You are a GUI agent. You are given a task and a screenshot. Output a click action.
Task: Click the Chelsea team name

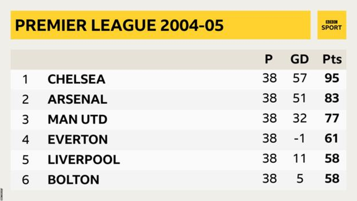pos(76,79)
